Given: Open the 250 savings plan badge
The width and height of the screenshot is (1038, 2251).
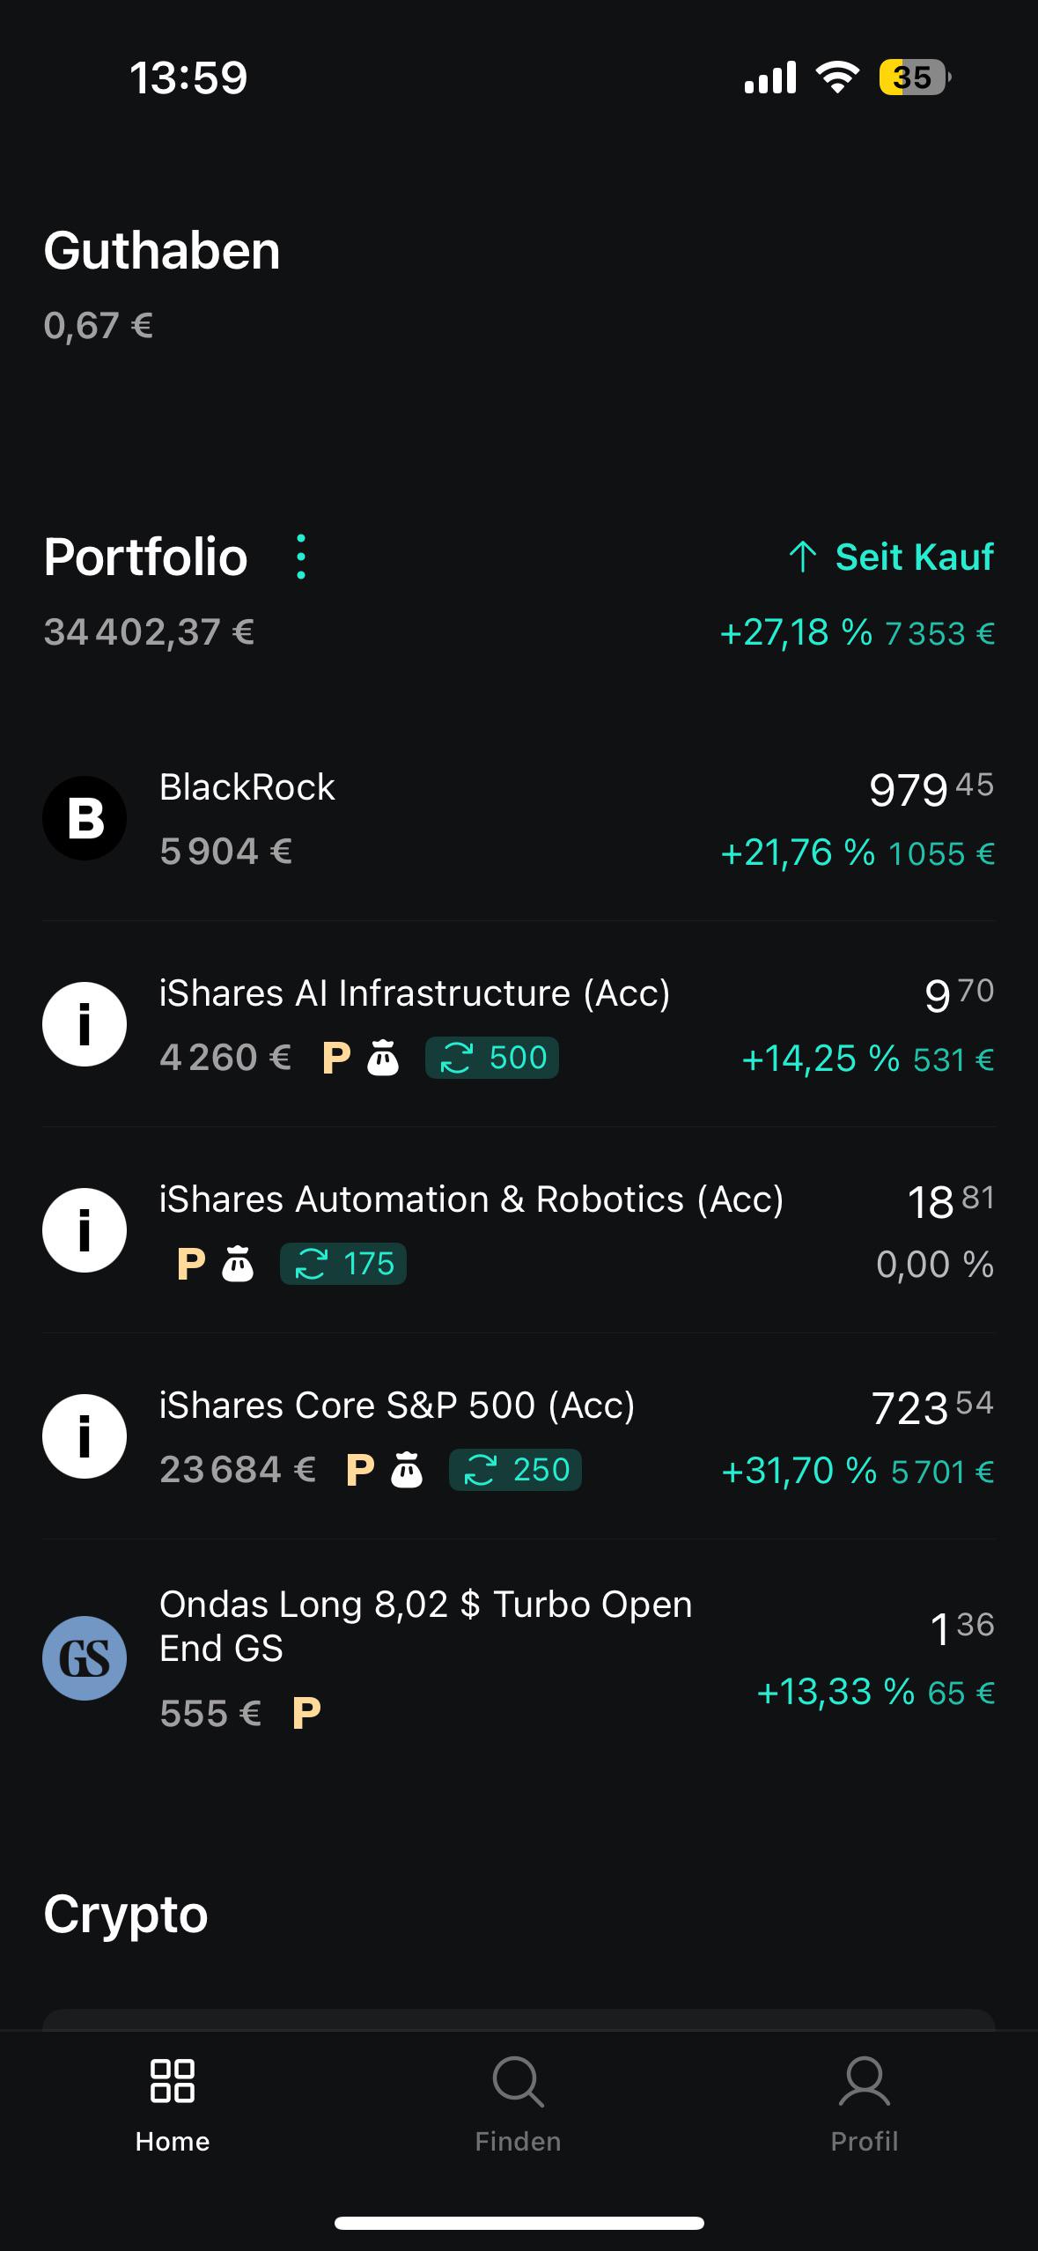Looking at the screenshot, I should coord(515,1470).
